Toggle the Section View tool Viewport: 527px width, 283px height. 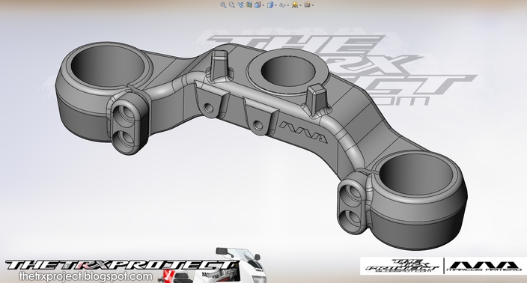point(249,4)
